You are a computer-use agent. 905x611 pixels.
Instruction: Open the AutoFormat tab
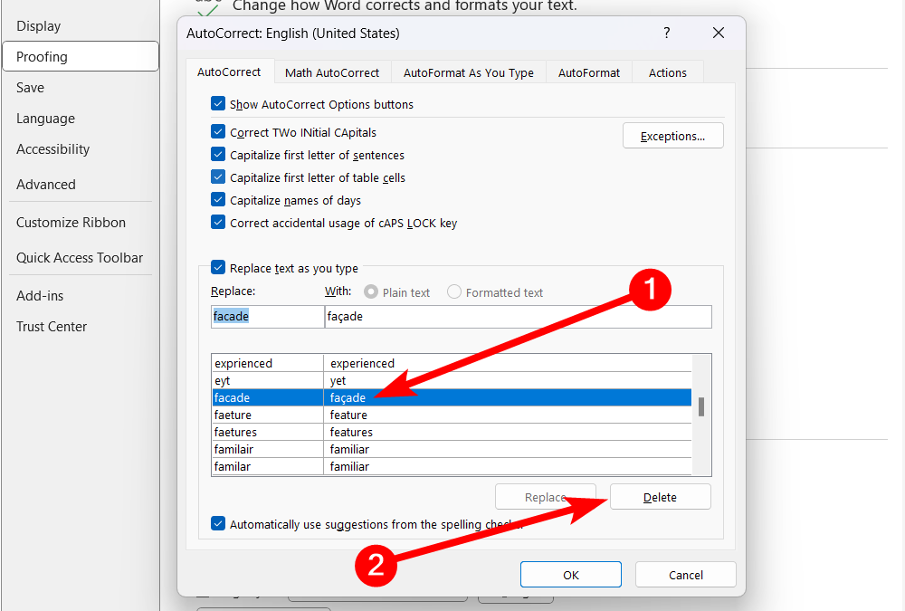(x=589, y=72)
